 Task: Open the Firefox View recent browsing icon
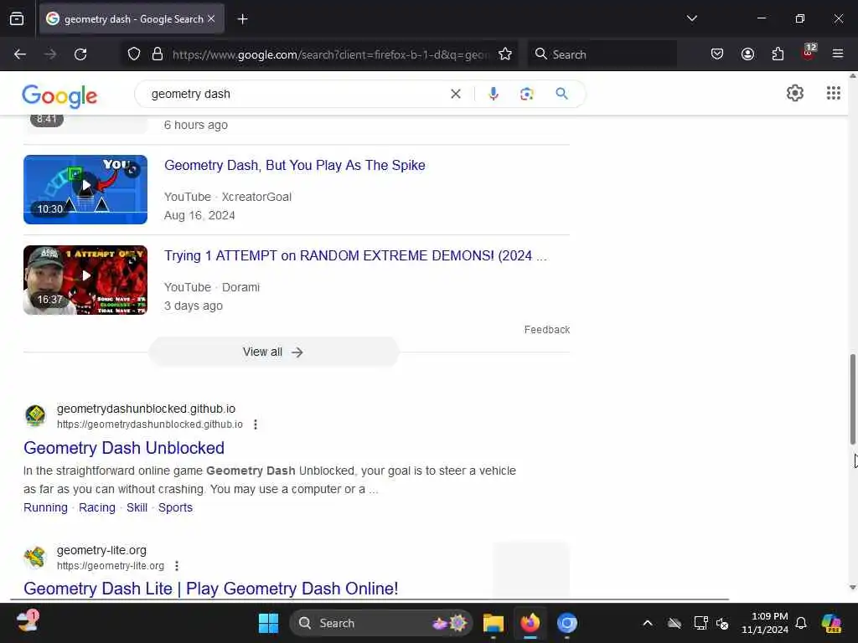pos(17,19)
